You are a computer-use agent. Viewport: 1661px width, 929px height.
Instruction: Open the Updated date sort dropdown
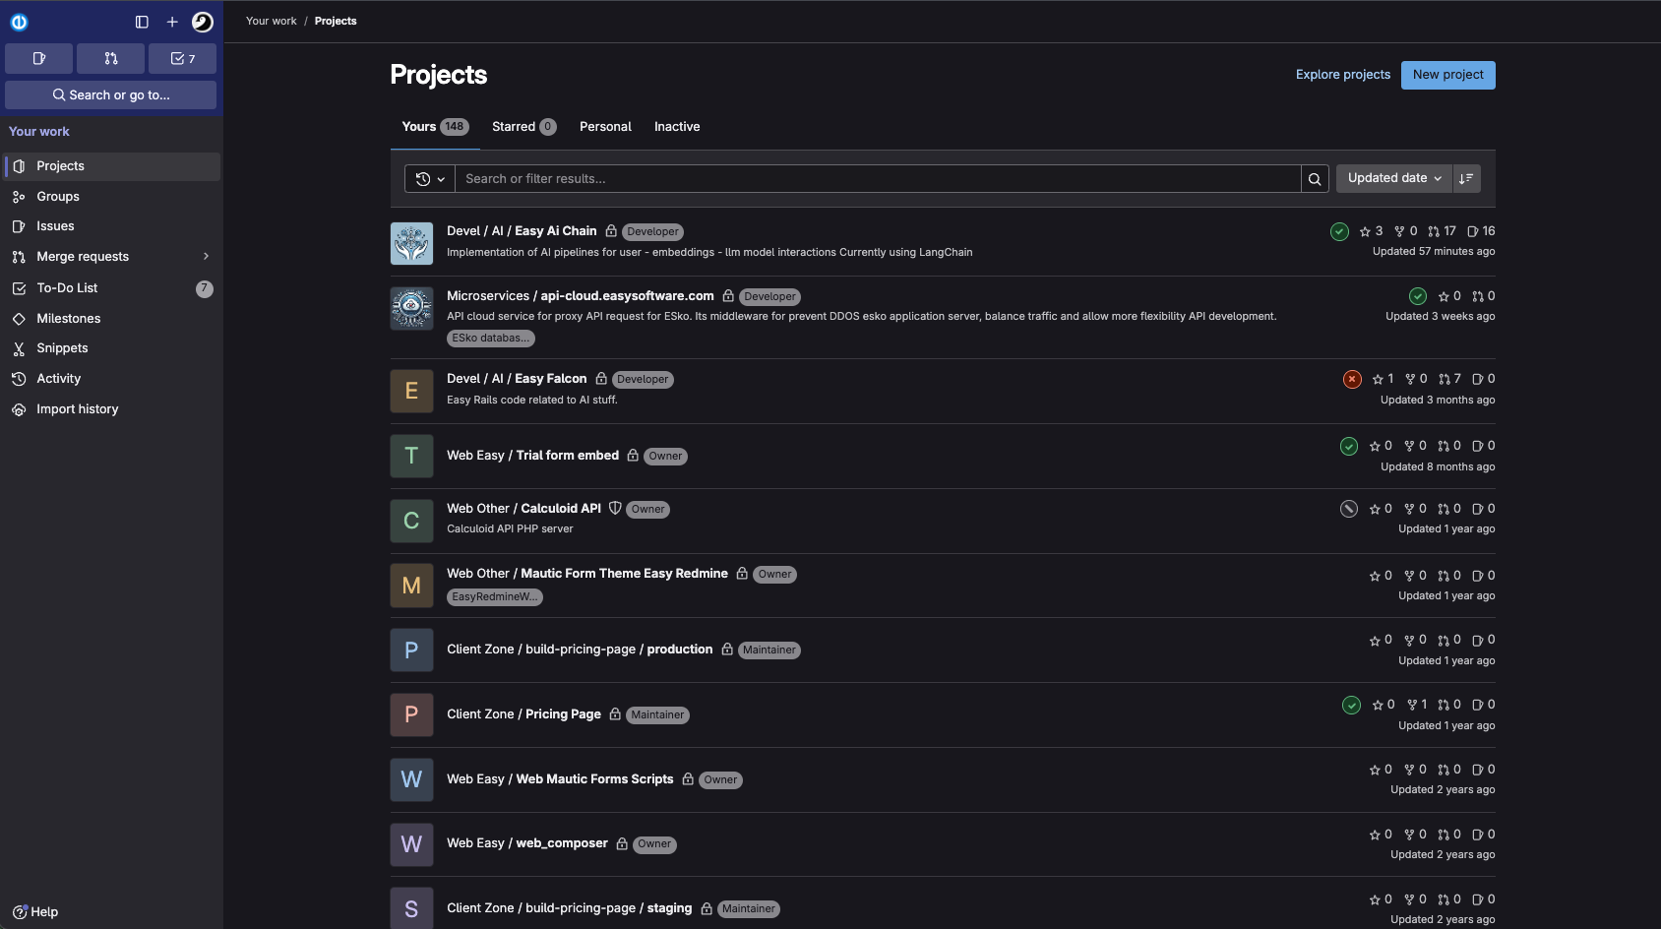tap(1392, 178)
